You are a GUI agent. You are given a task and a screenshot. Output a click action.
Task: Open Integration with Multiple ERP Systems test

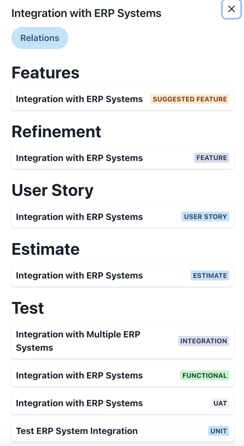78,341
